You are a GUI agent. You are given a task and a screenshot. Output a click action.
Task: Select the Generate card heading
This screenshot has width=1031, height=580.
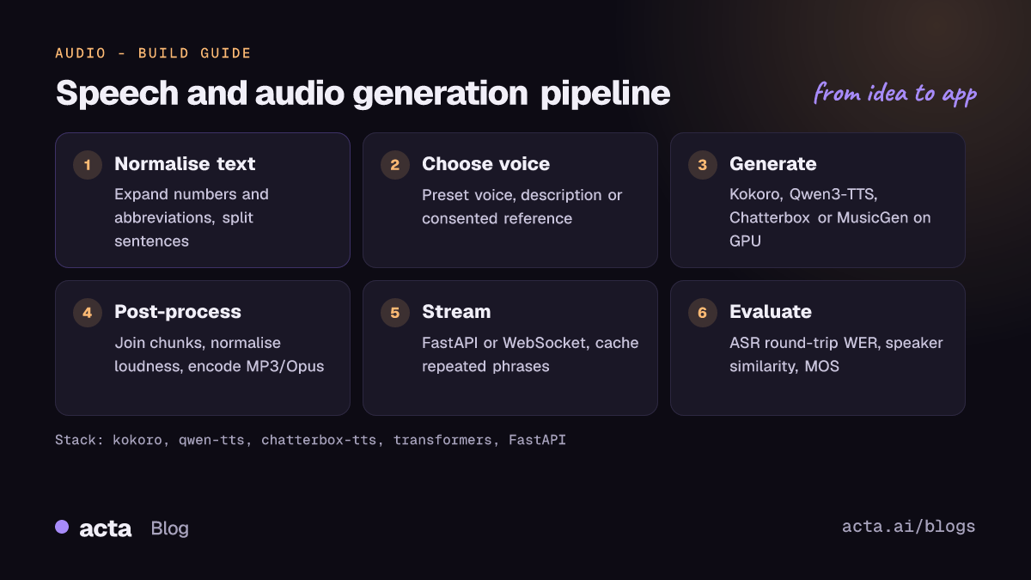click(x=772, y=163)
